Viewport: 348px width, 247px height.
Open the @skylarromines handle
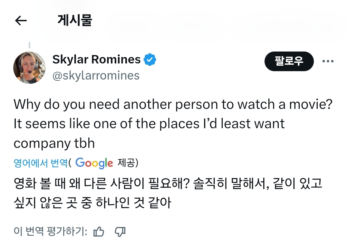click(96, 75)
